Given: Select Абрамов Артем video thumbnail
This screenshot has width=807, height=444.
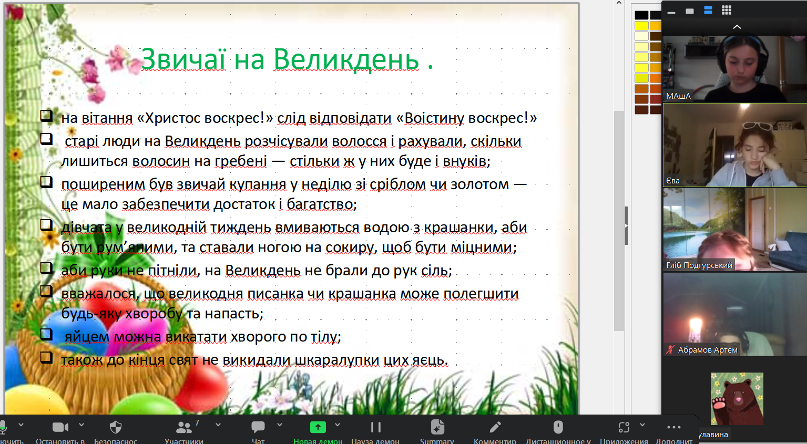Looking at the screenshot, I should (735, 314).
